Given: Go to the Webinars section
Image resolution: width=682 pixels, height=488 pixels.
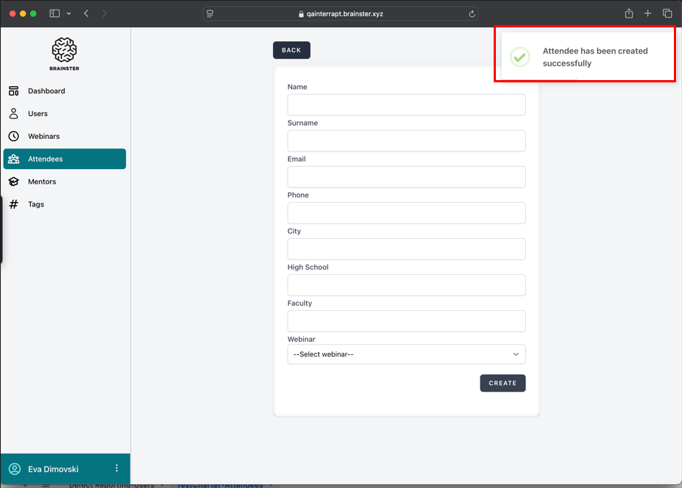Looking at the screenshot, I should click(44, 137).
